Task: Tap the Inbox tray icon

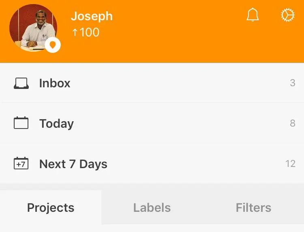Action: tap(21, 83)
